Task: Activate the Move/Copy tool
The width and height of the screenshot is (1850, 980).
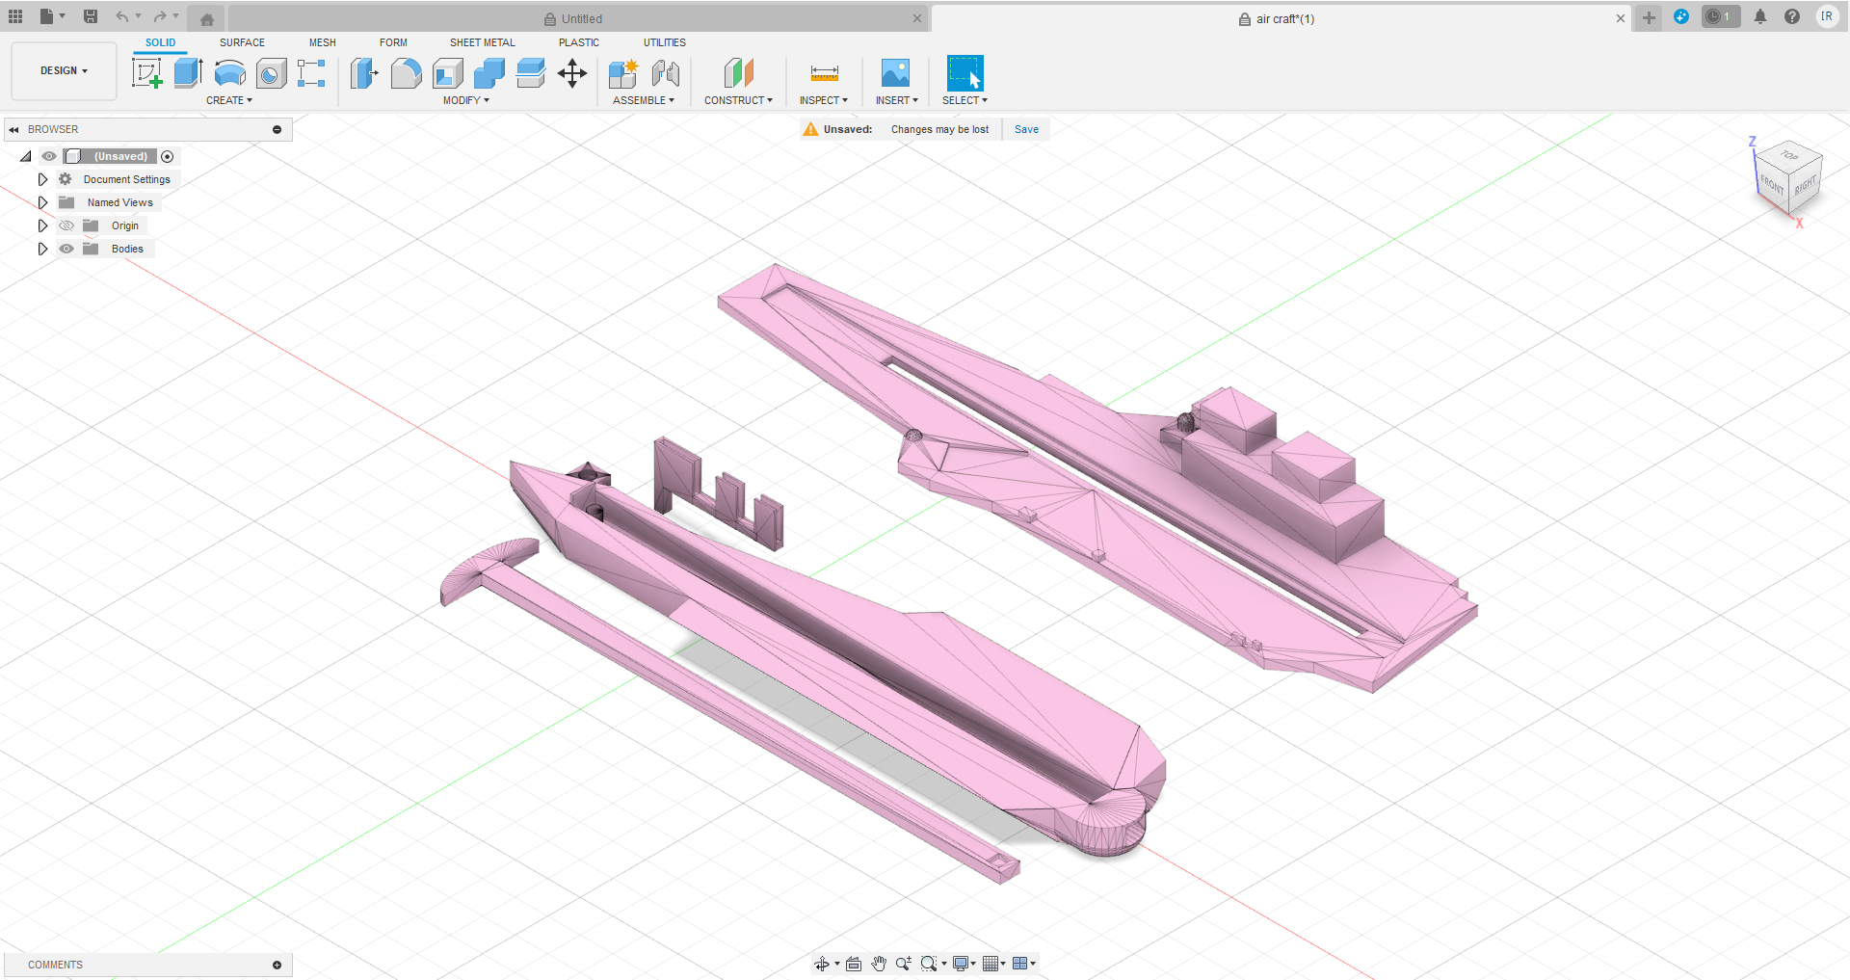Action: pos(572,73)
